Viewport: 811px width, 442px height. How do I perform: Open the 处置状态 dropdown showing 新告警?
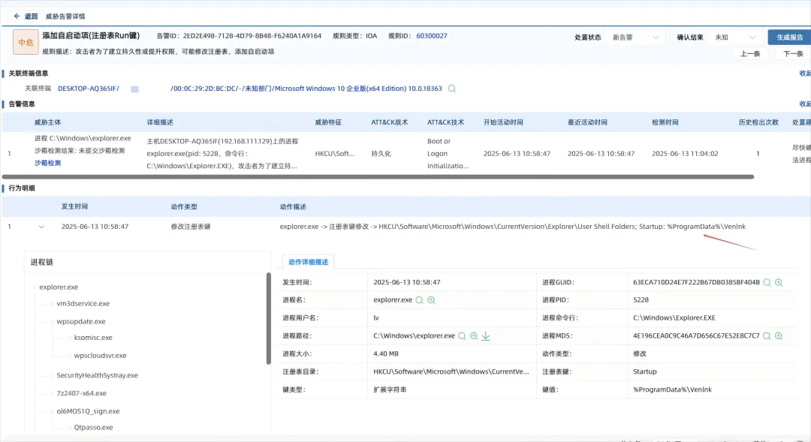(x=636, y=37)
